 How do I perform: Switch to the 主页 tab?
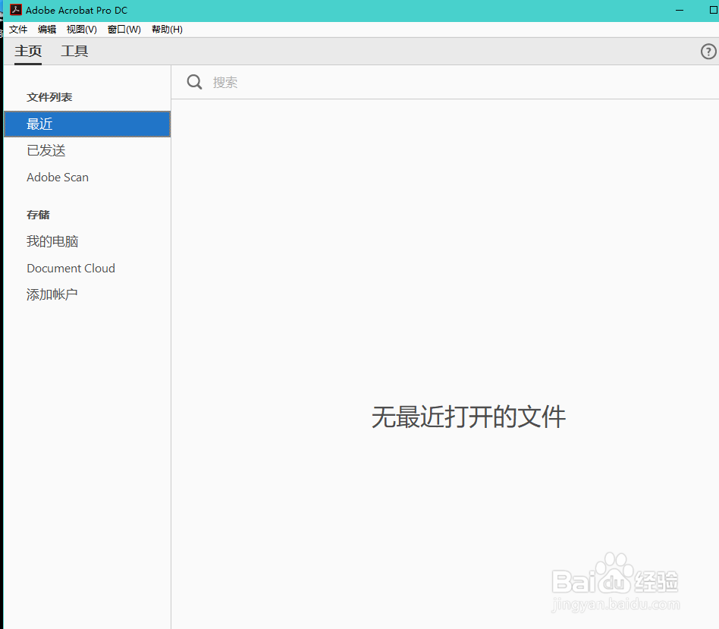(28, 51)
